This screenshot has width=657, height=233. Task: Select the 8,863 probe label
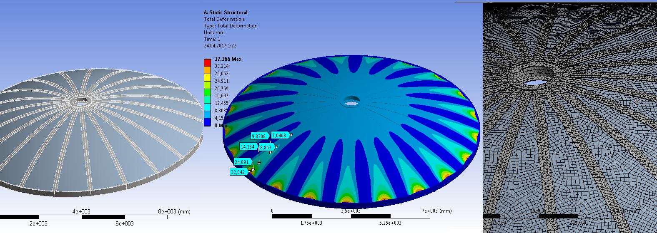tap(267, 147)
